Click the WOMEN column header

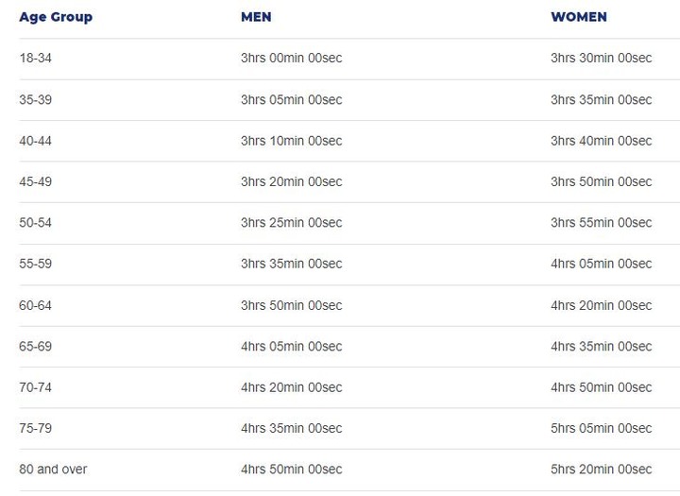tap(579, 17)
